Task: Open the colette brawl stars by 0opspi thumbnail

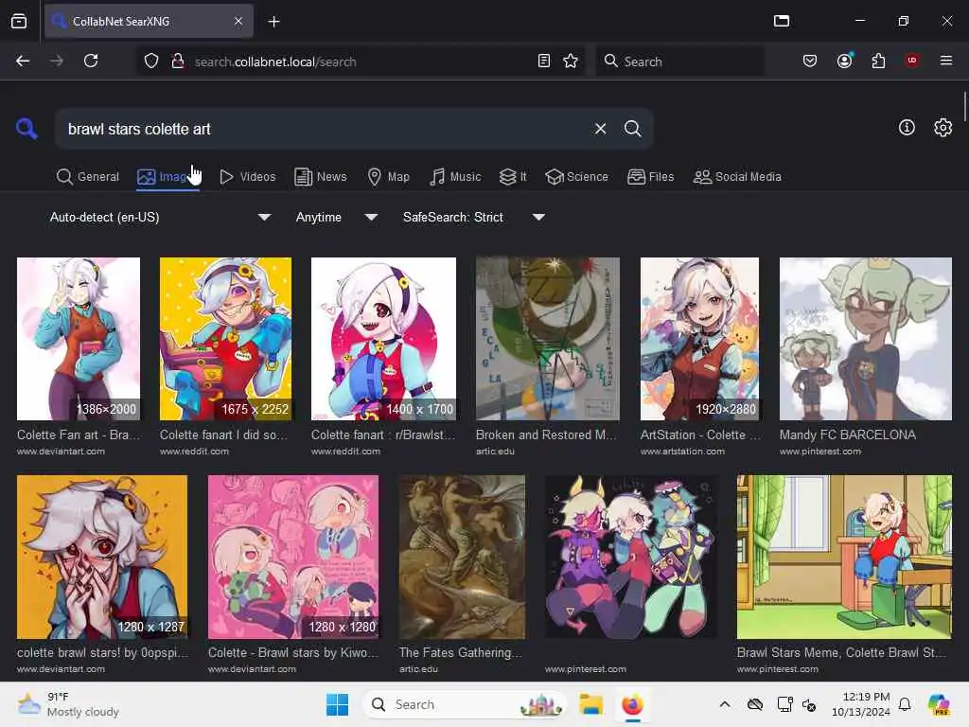Action: tap(102, 557)
